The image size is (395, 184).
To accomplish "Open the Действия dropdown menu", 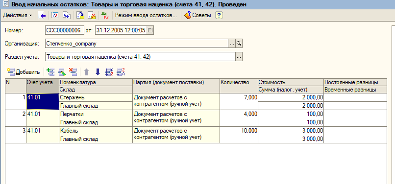I will pos(17,15).
